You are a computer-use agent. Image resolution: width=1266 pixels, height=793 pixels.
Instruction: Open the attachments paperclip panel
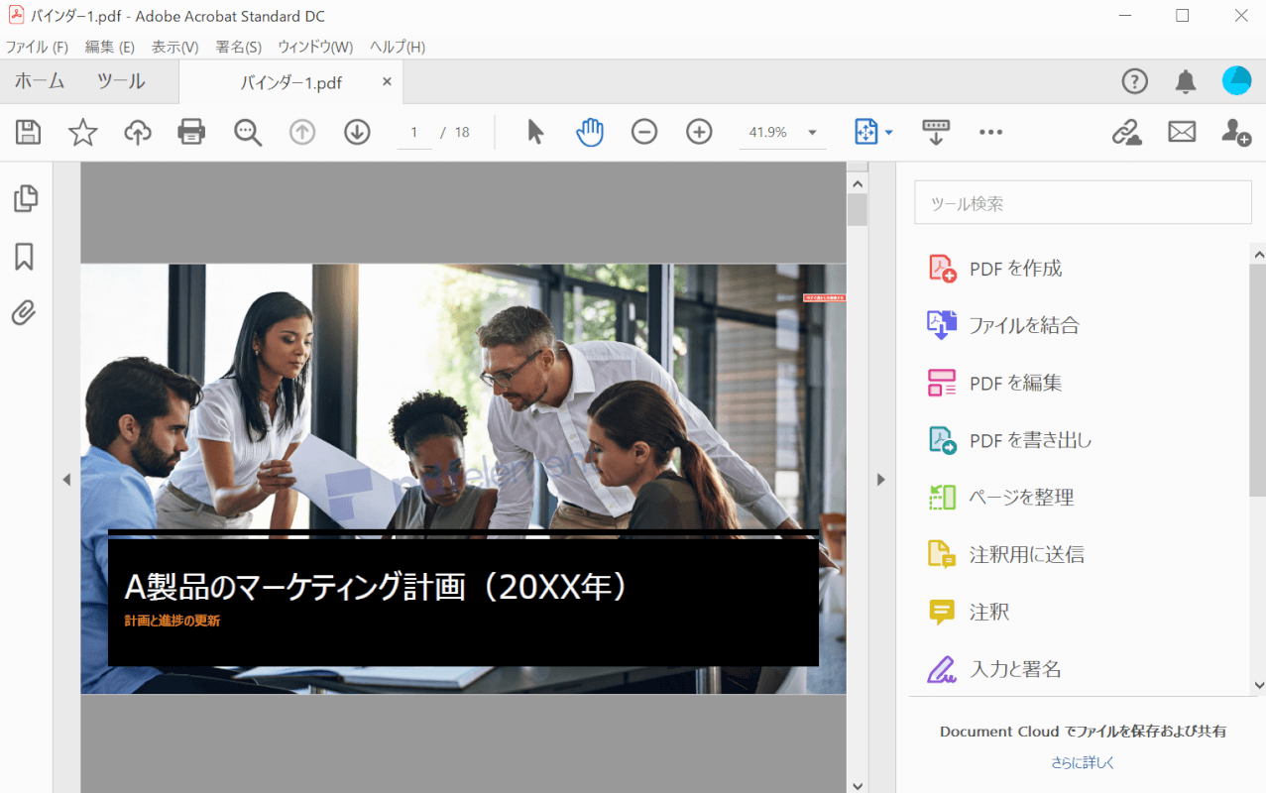pos(25,313)
